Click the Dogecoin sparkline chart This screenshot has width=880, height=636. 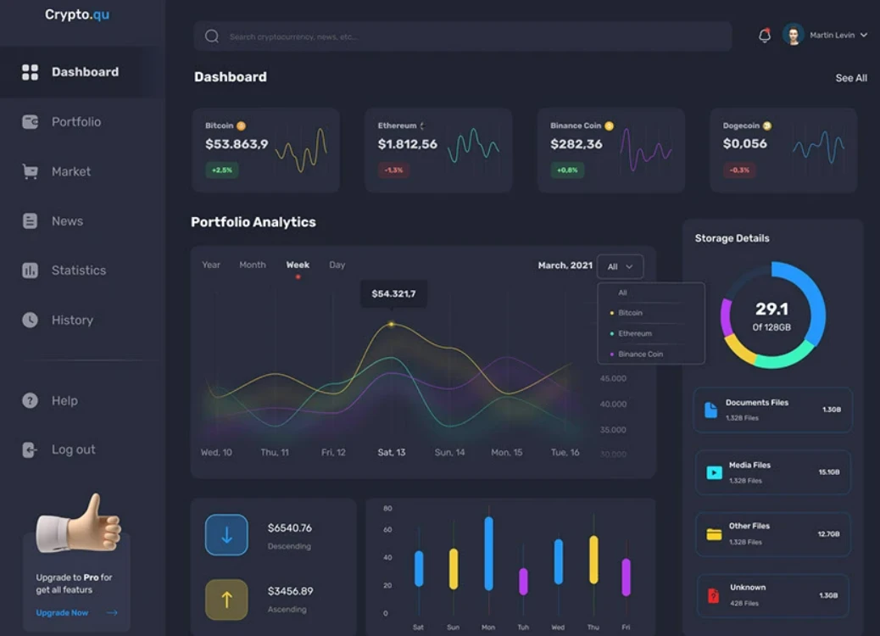(818, 147)
